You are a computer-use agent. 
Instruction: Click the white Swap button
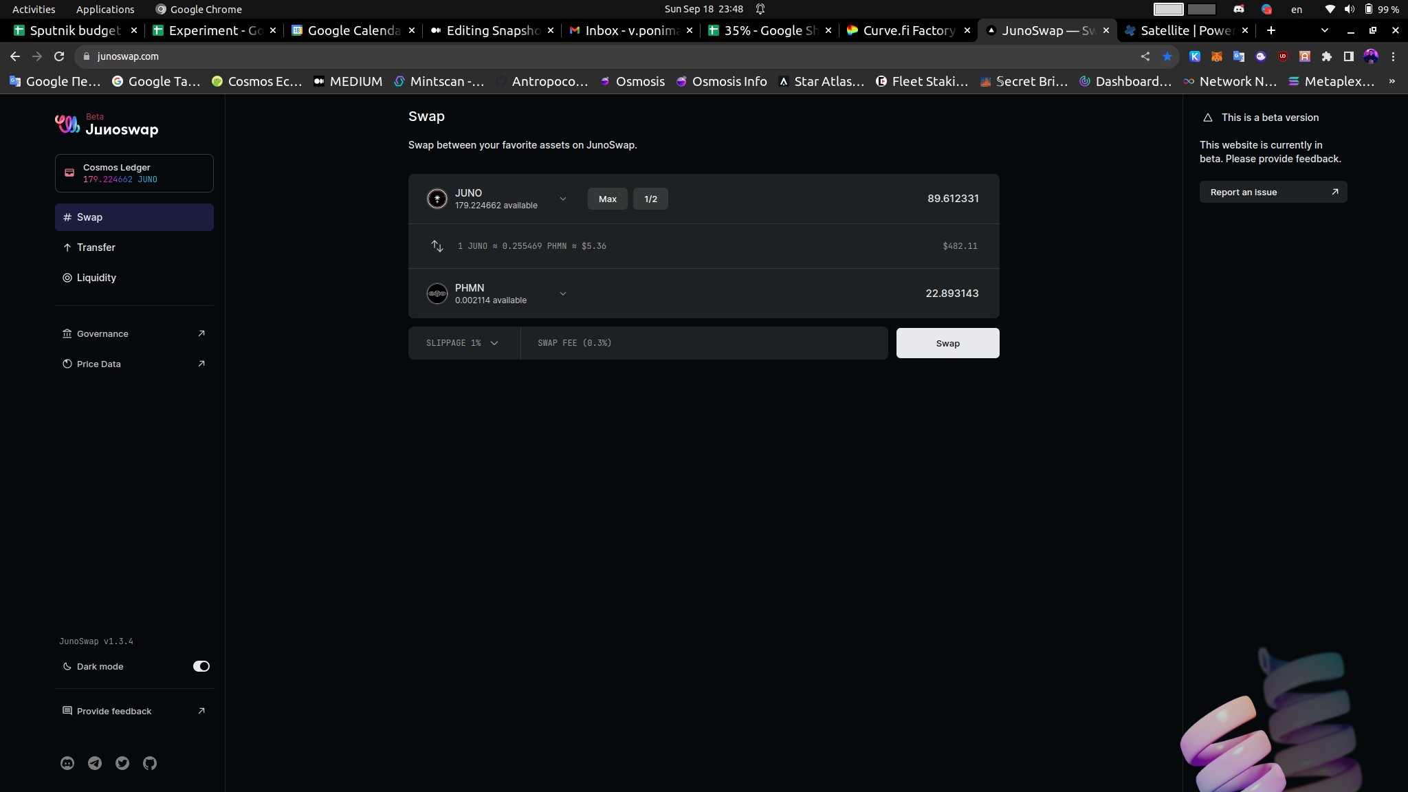pyautogui.click(x=947, y=343)
